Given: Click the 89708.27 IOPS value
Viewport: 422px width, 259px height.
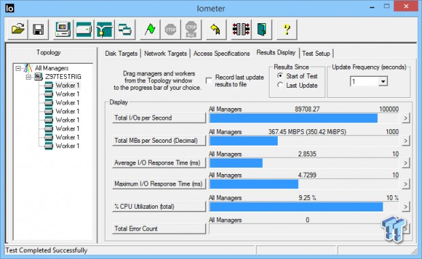Looking at the screenshot, I should 307,109.
